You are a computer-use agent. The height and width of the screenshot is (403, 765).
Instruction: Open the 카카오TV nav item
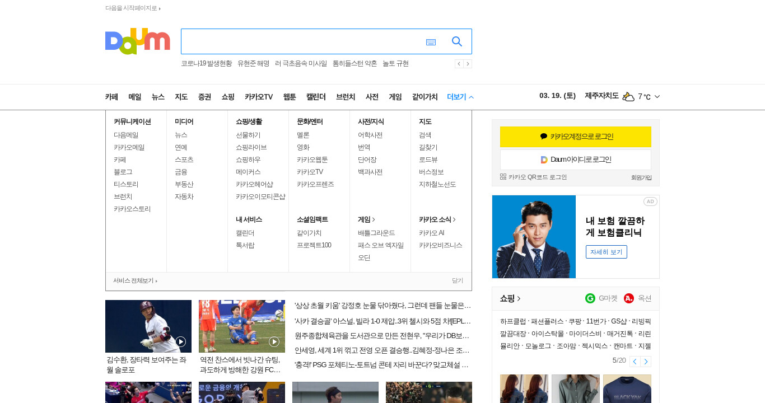pyautogui.click(x=259, y=97)
